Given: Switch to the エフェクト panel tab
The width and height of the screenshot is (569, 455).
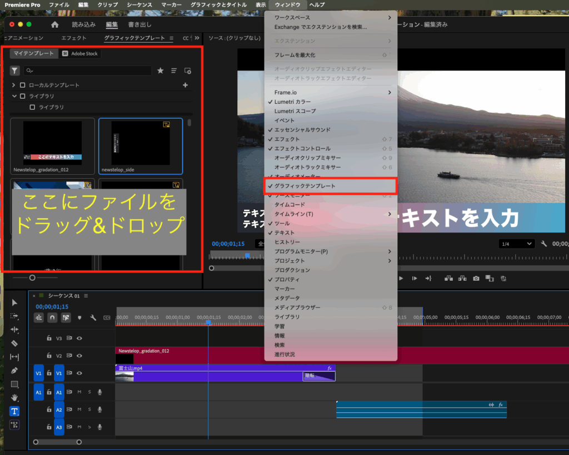Looking at the screenshot, I should point(73,38).
